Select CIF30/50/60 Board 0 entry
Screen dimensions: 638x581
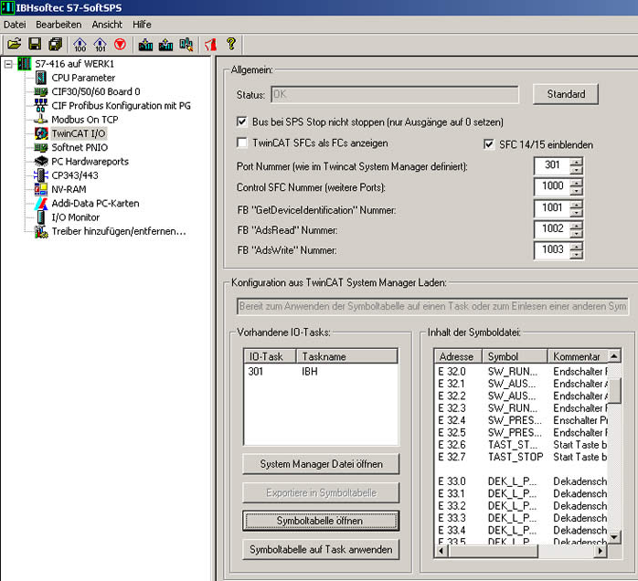click(96, 91)
